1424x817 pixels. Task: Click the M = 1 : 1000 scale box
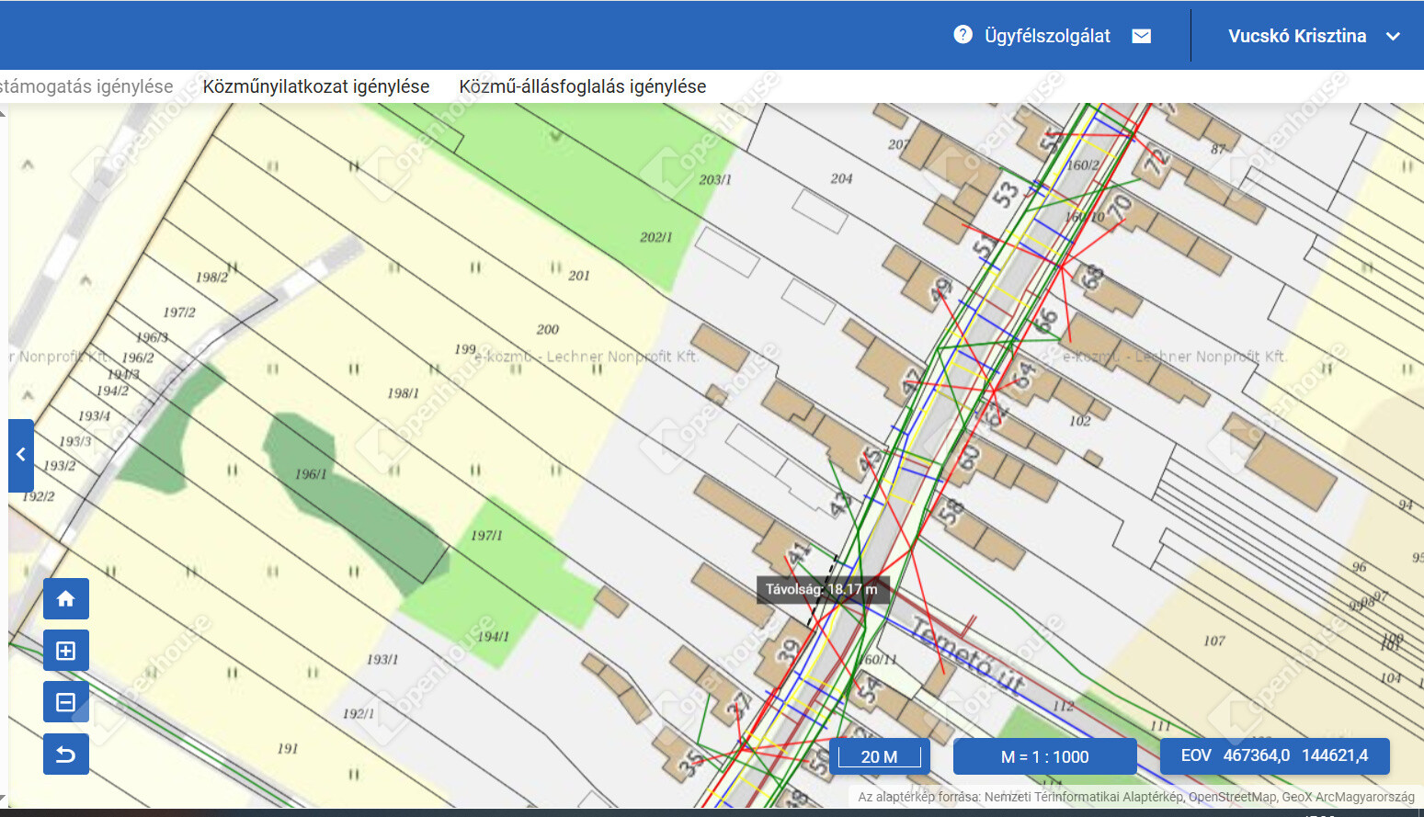pos(1044,756)
